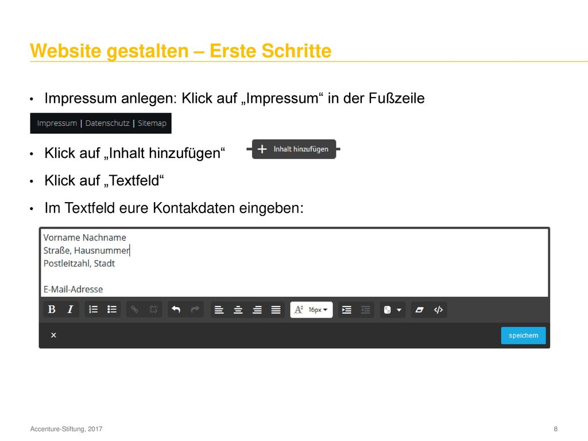Click the text line 'Vorname Nachname'
588x441 pixels.
coord(85,238)
